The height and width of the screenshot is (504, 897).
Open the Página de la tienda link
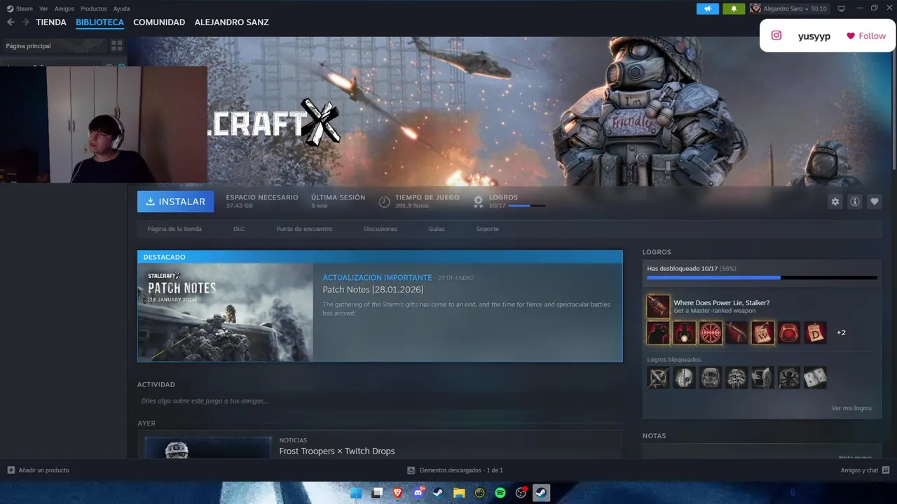[x=174, y=229]
